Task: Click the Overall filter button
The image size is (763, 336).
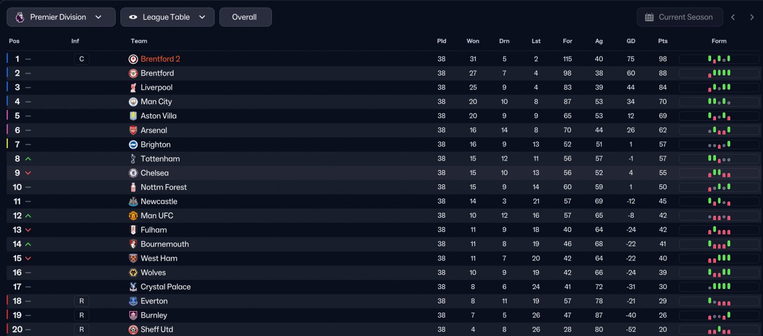Action: pyautogui.click(x=245, y=17)
